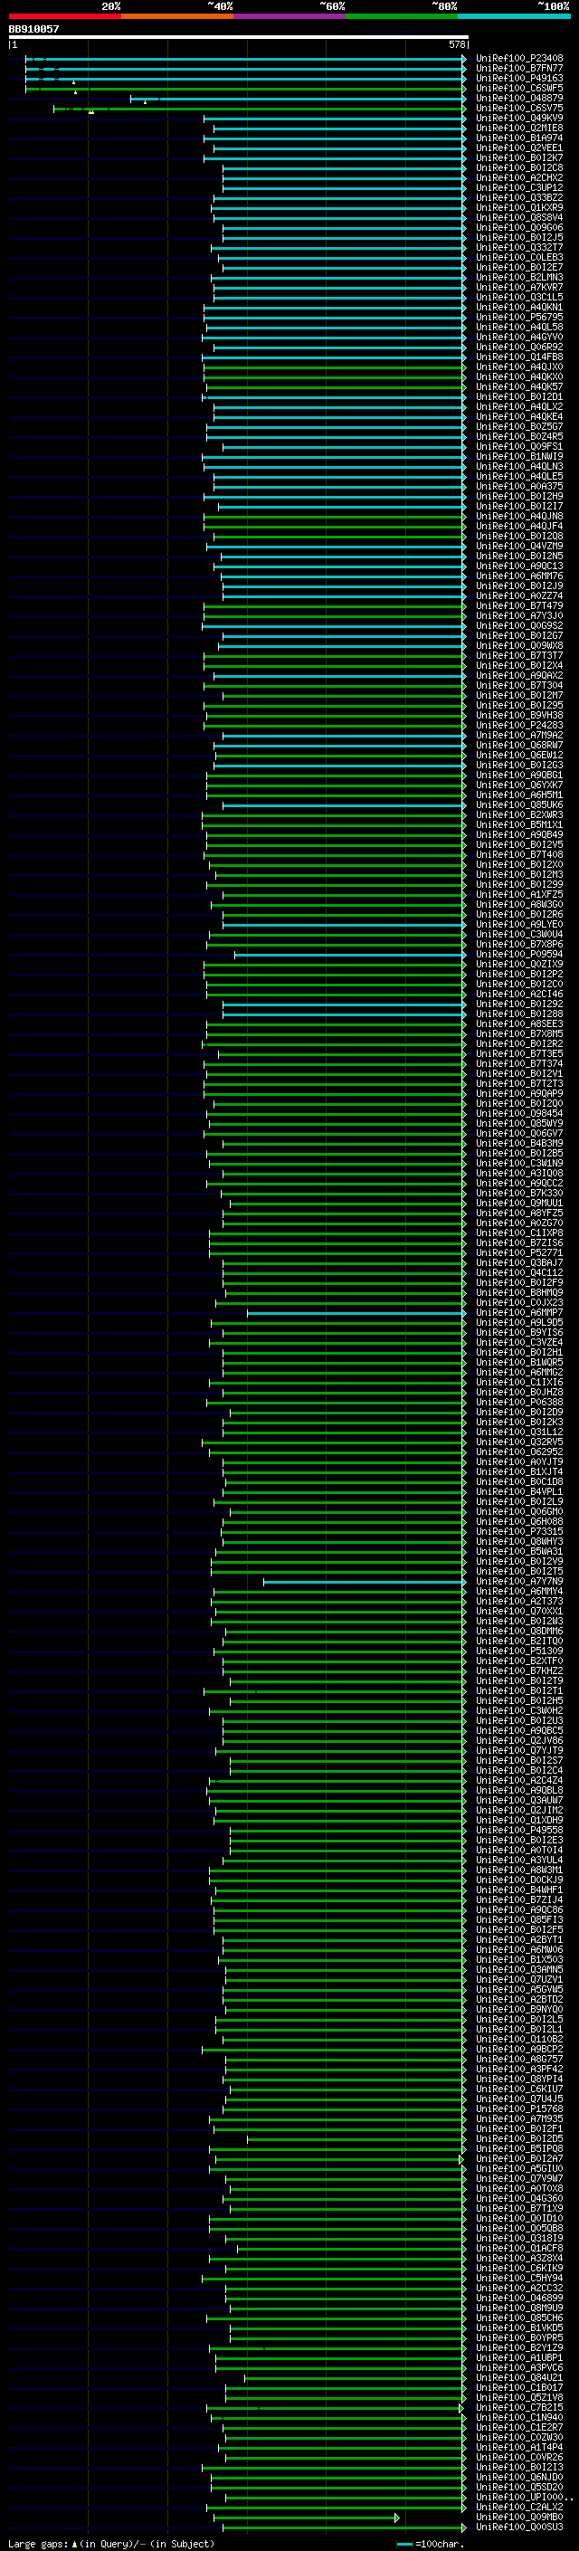Screen dimensions: 579x2551
Task: Open hit UniRef100_A8YFZ5
Action: pos(519,1214)
